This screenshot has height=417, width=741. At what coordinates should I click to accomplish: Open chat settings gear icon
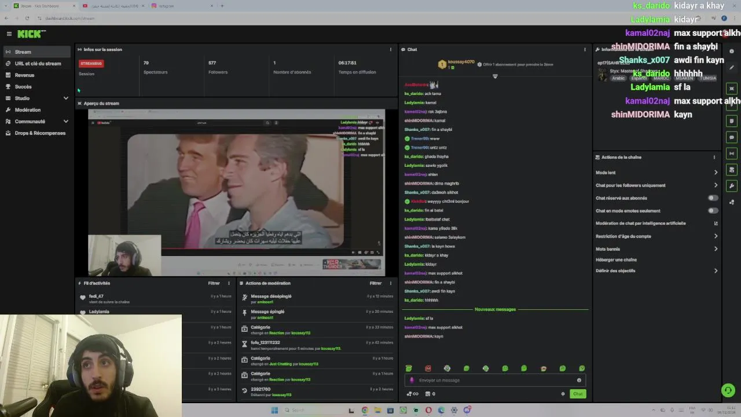[563, 394]
